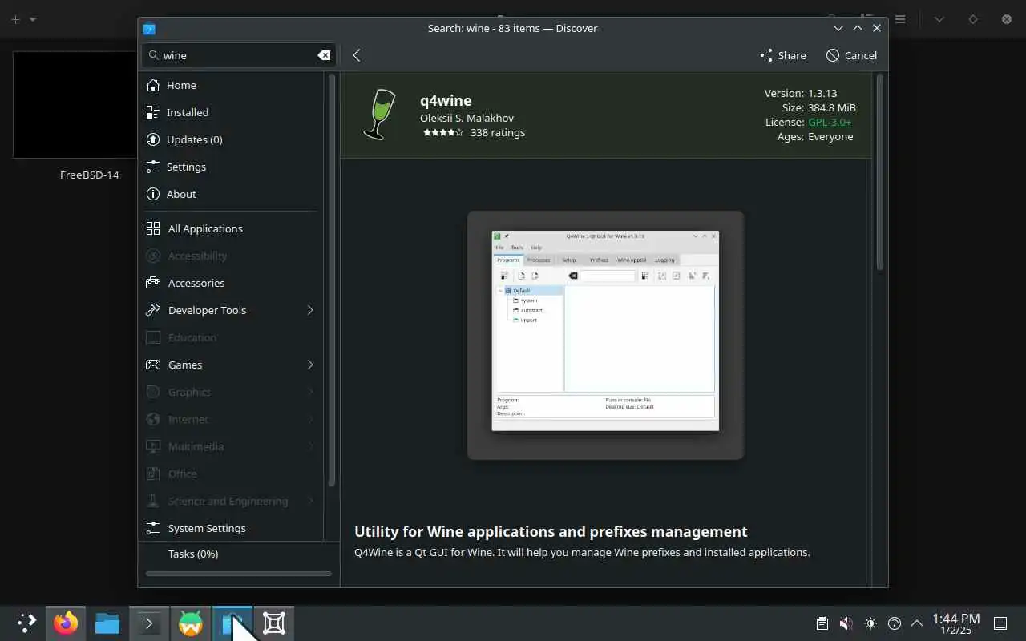Click the show desktop button

click(x=1000, y=623)
